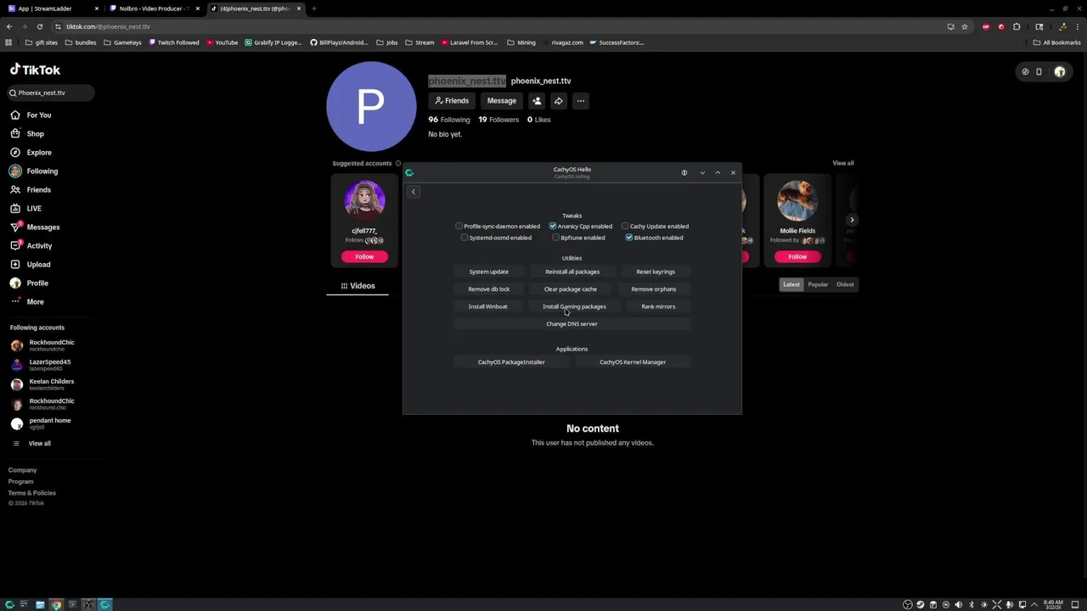1087x611 pixels.
Task: Bookmark this page with the star icon
Action: (x=965, y=26)
